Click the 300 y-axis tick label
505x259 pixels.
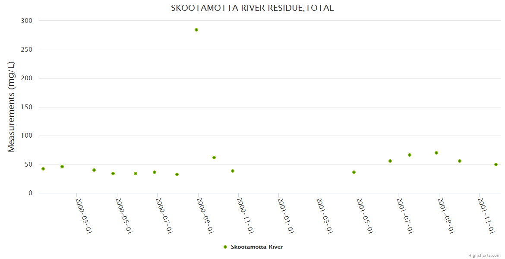coord(27,21)
